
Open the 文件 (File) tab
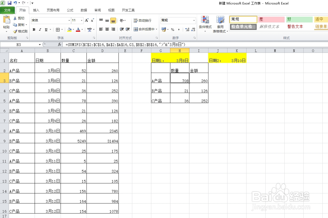click(7, 10)
